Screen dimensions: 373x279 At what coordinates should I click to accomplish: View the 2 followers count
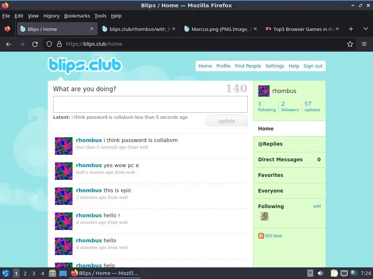pyautogui.click(x=290, y=106)
